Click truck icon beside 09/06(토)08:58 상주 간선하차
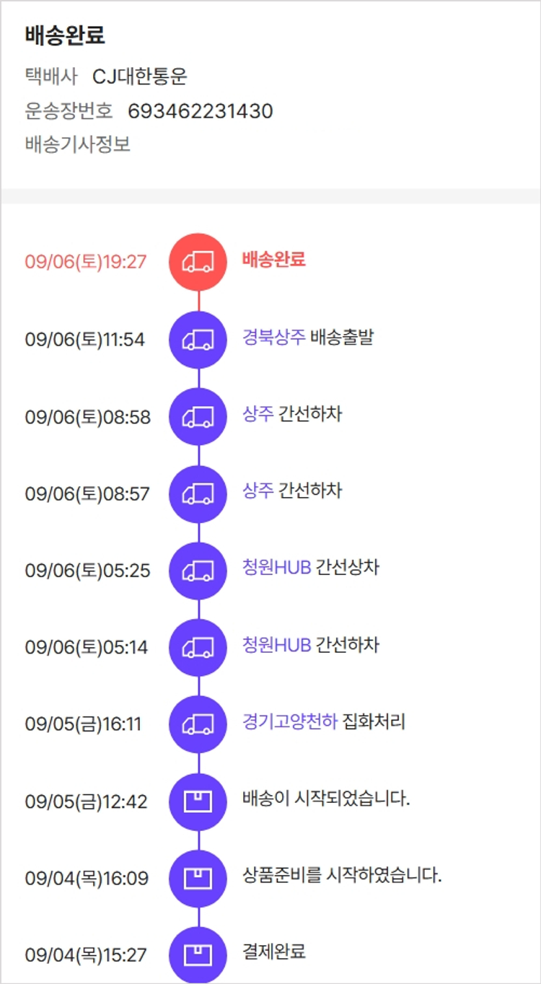Image resolution: width=541 pixels, height=984 pixels. click(x=198, y=417)
